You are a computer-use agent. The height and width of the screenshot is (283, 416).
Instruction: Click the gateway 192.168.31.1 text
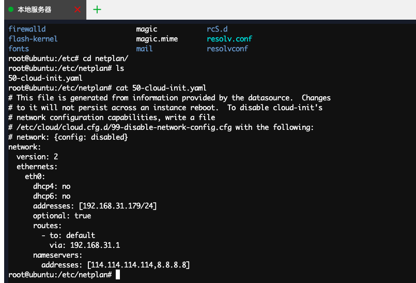pyautogui.click(x=95, y=245)
